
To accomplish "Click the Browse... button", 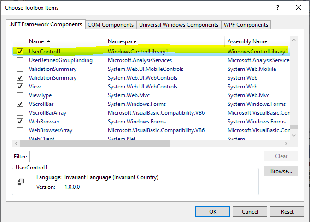I will 281,171.
